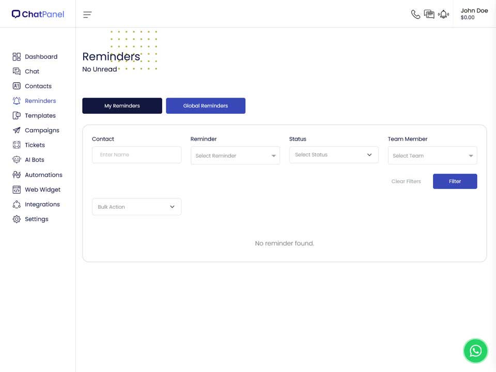Viewport: 496px width, 372px height.
Task: Open the notification bell in header
Action: click(x=443, y=14)
